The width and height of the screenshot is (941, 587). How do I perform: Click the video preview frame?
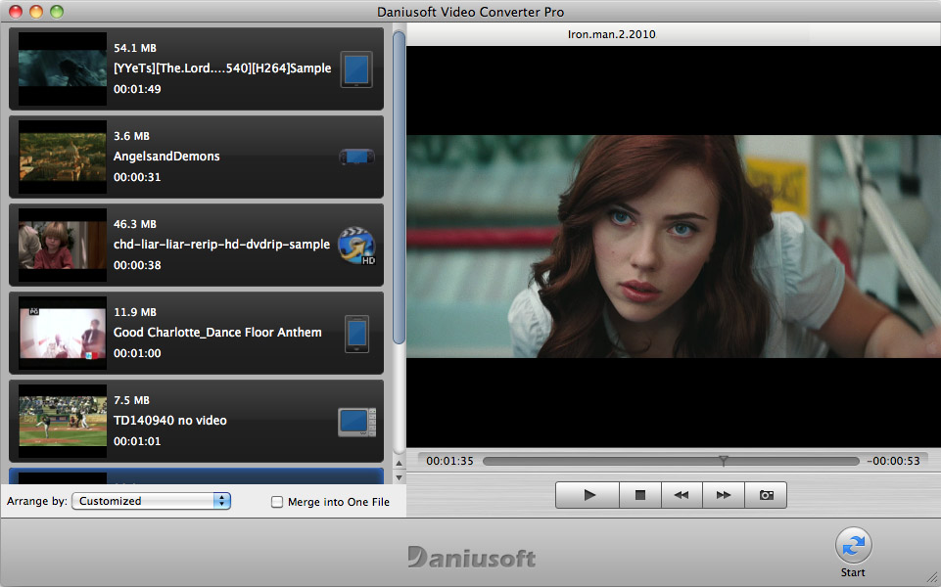pyautogui.click(x=674, y=247)
